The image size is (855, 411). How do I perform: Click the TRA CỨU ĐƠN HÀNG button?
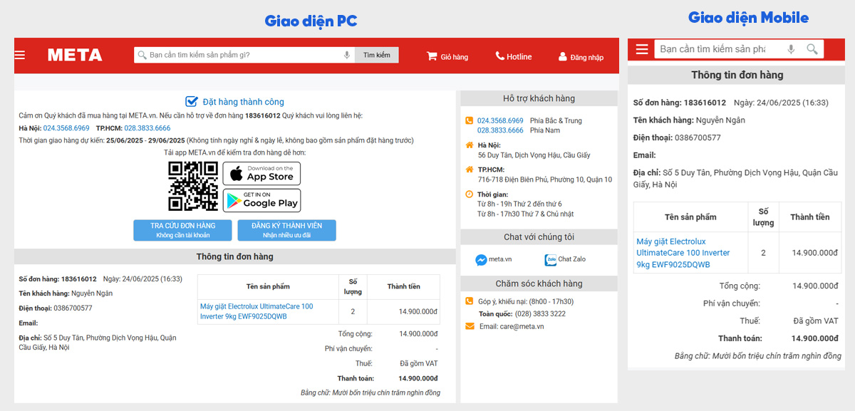tap(182, 230)
